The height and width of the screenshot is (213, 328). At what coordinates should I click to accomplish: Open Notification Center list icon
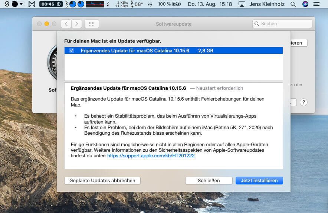(x=316, y=4)
